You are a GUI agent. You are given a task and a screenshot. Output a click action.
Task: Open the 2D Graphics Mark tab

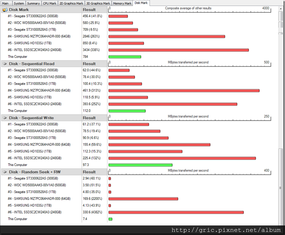(71, 3)
